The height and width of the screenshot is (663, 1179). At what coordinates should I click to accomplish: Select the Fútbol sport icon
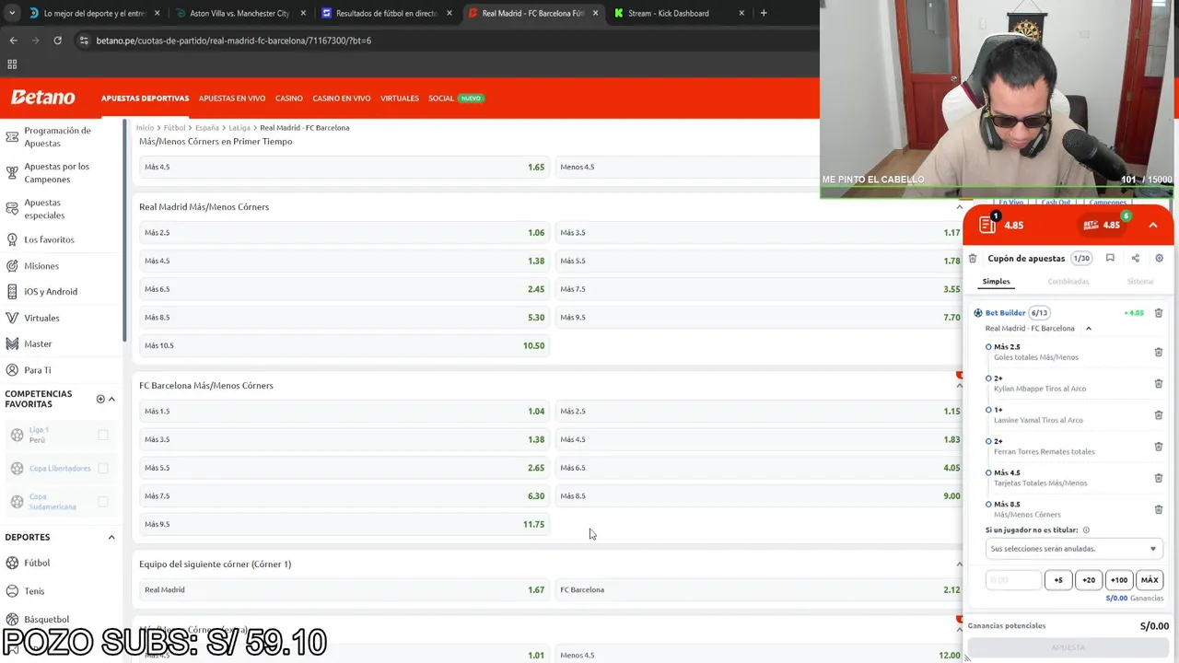coord(12,563)
